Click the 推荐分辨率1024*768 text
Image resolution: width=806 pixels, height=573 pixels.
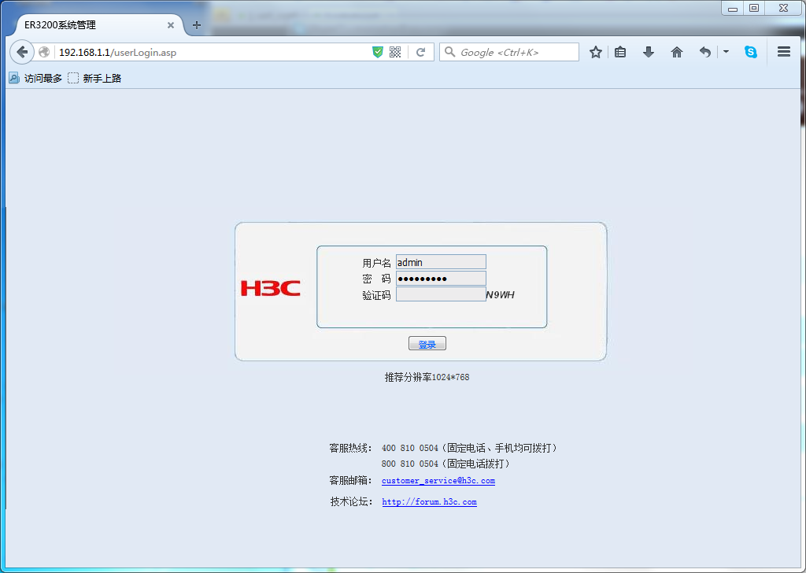coord(427,377)
